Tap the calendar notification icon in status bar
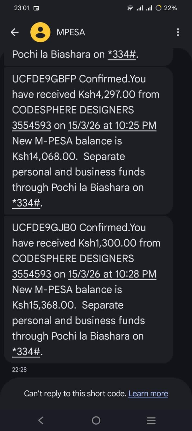The height and width of the screenshot is (431, 192). tap(36, 8)
